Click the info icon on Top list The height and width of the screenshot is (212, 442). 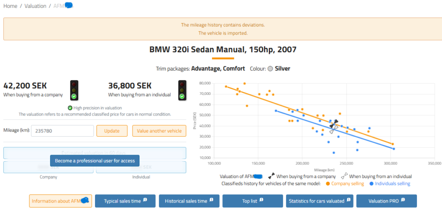[x=262, y=199]
